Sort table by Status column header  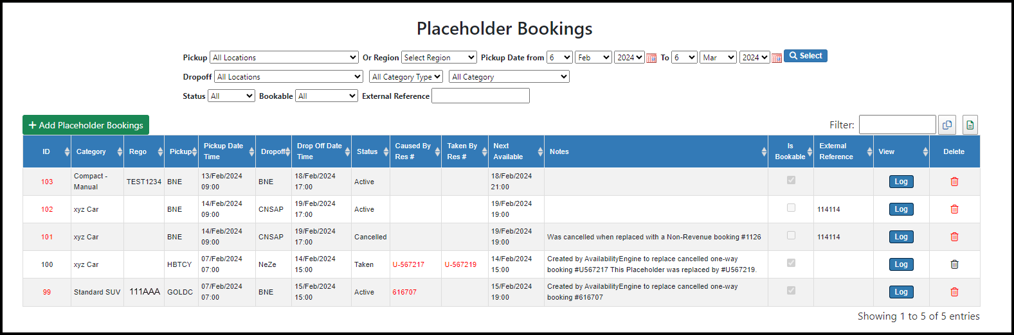[370, 151]
